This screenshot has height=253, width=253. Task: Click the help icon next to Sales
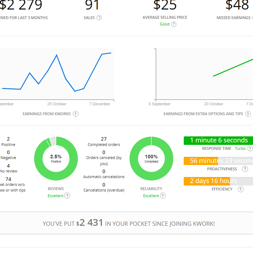point(99,18)
